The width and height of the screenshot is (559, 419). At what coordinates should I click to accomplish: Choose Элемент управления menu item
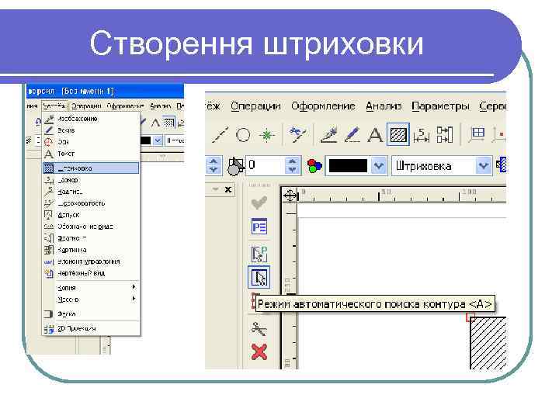[91, 261]
